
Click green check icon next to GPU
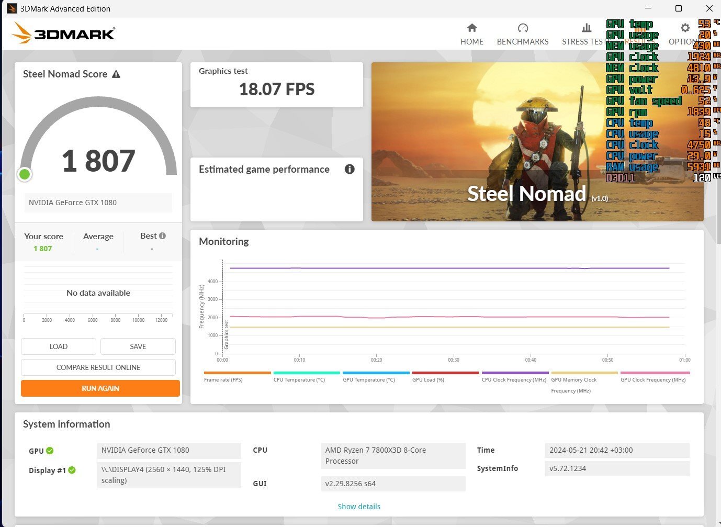pyautogui.click(x=50, y=451)
